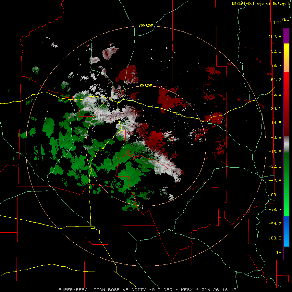
Task: Pick the green segment of the color bar
Action: click(286, 184)
